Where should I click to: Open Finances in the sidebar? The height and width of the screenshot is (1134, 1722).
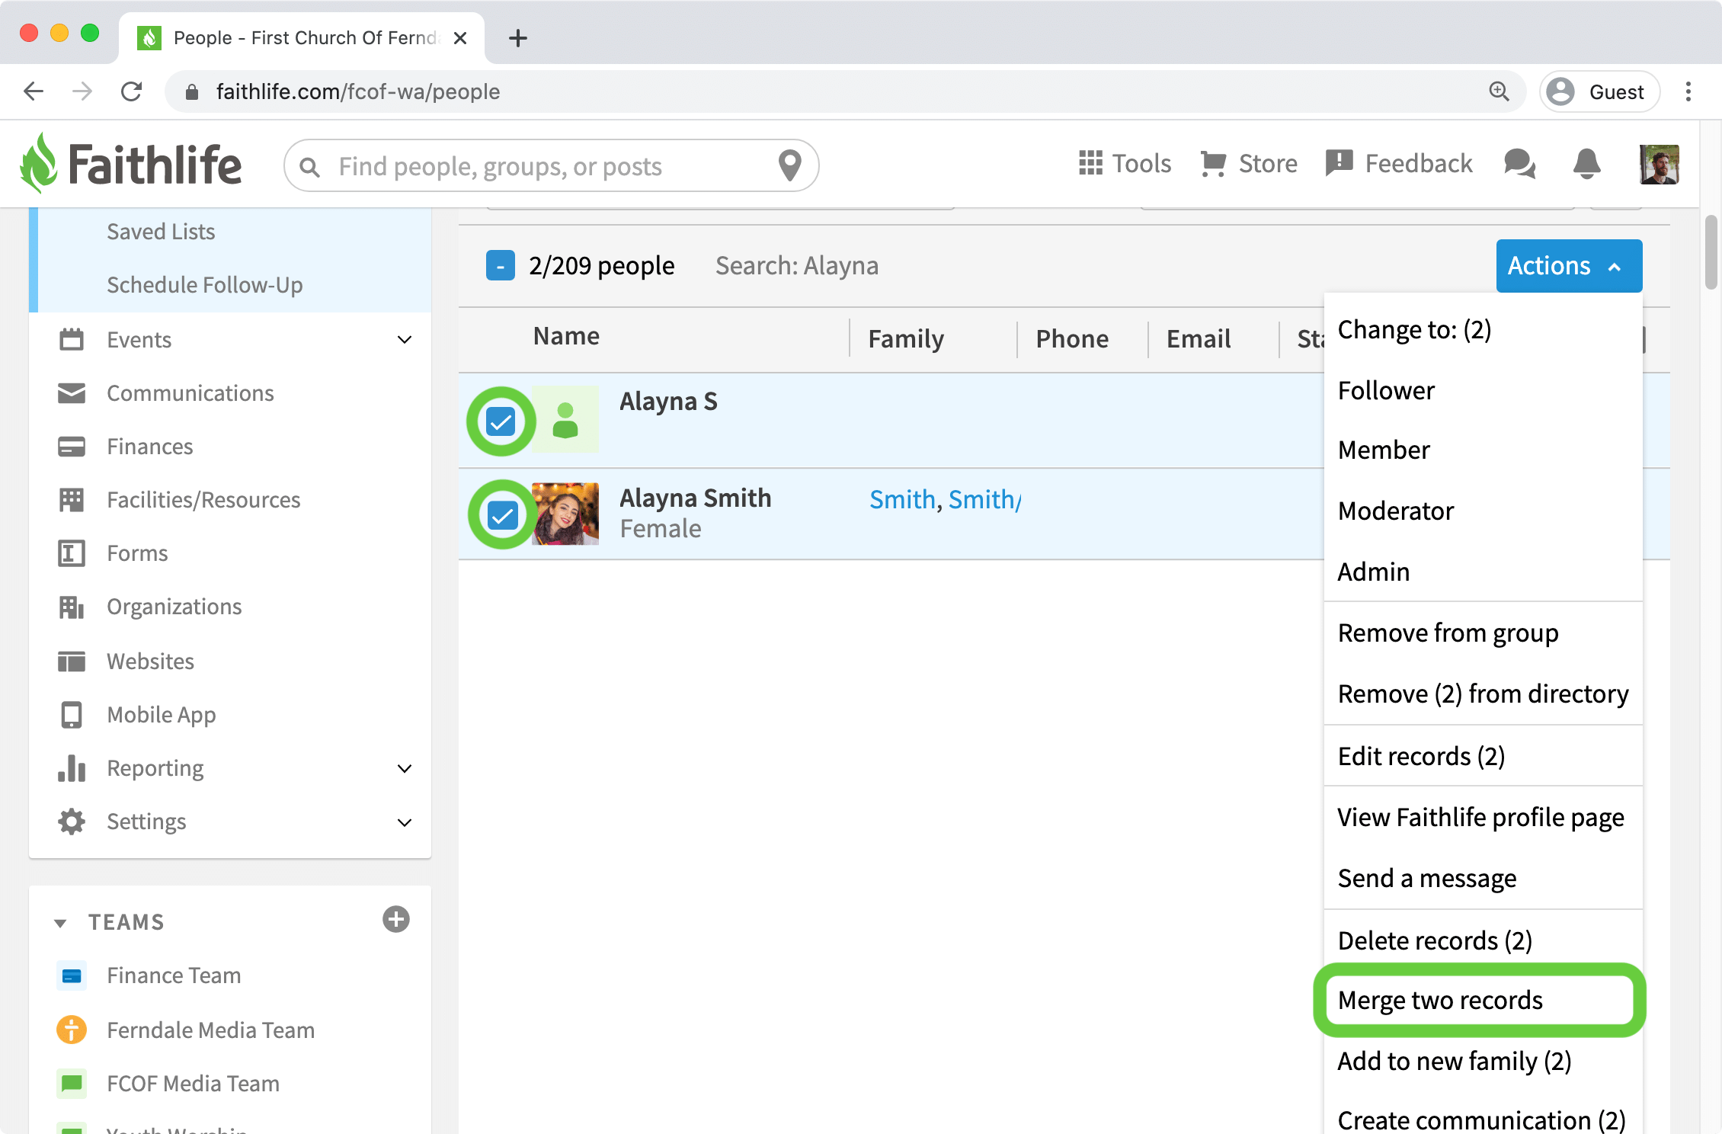pos(149,446)
